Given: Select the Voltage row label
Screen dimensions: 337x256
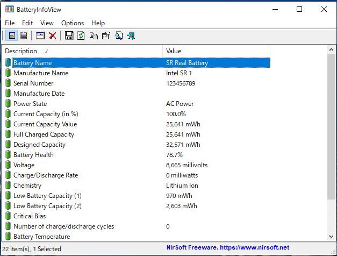Looking at the screenshot, I should click(x=24, y=165).
